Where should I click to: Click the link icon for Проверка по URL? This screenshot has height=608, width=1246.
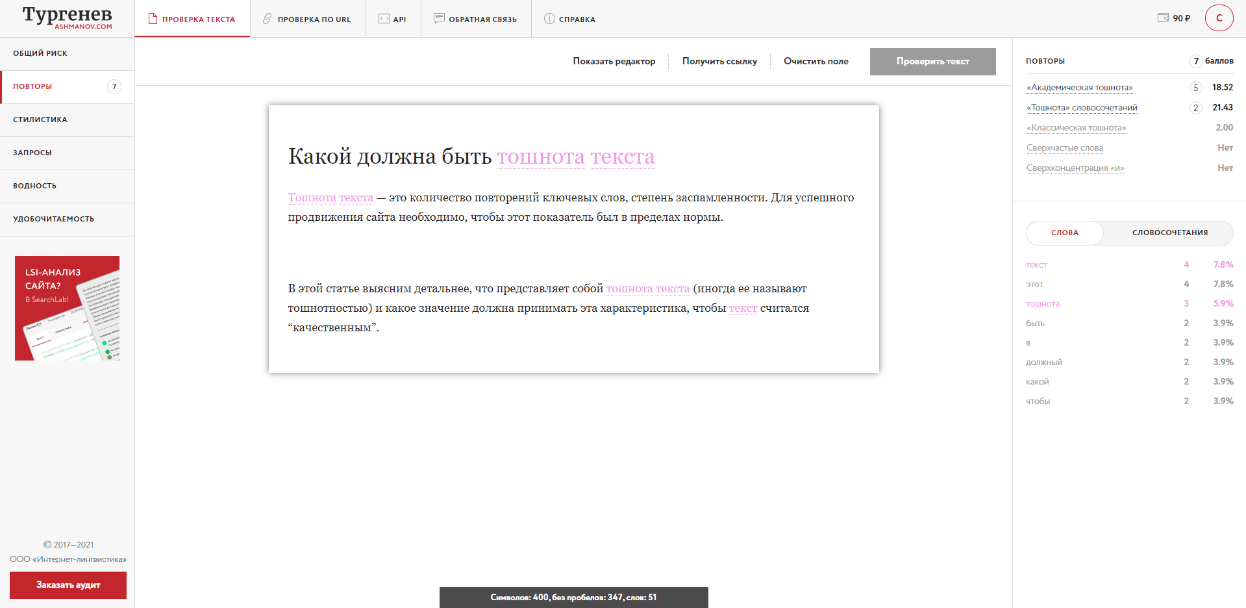pyautogui.click(x=267, y=19)
